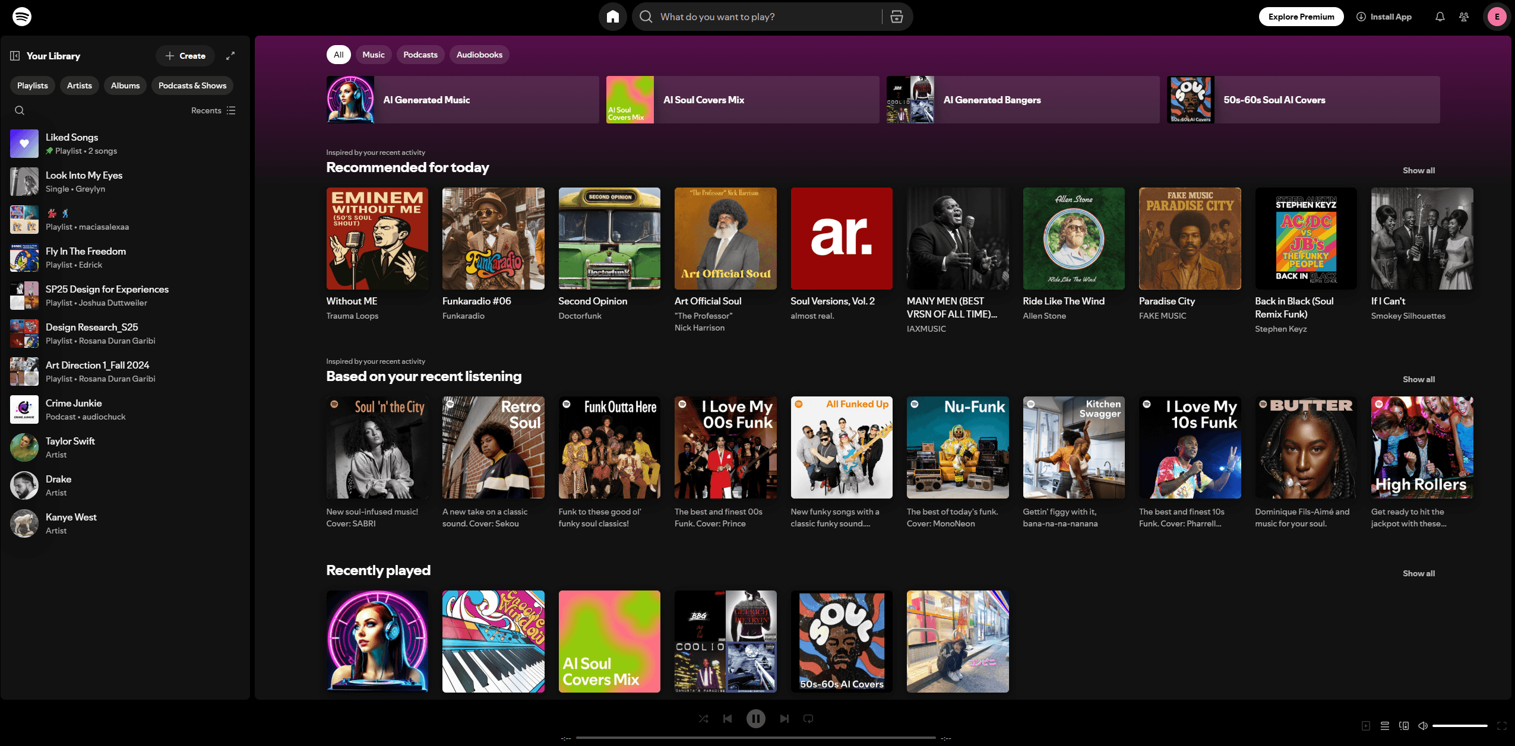This screenshot has height=746, width=1515.
Task: Open the Create dropdown button
Action: click(185, 56)
